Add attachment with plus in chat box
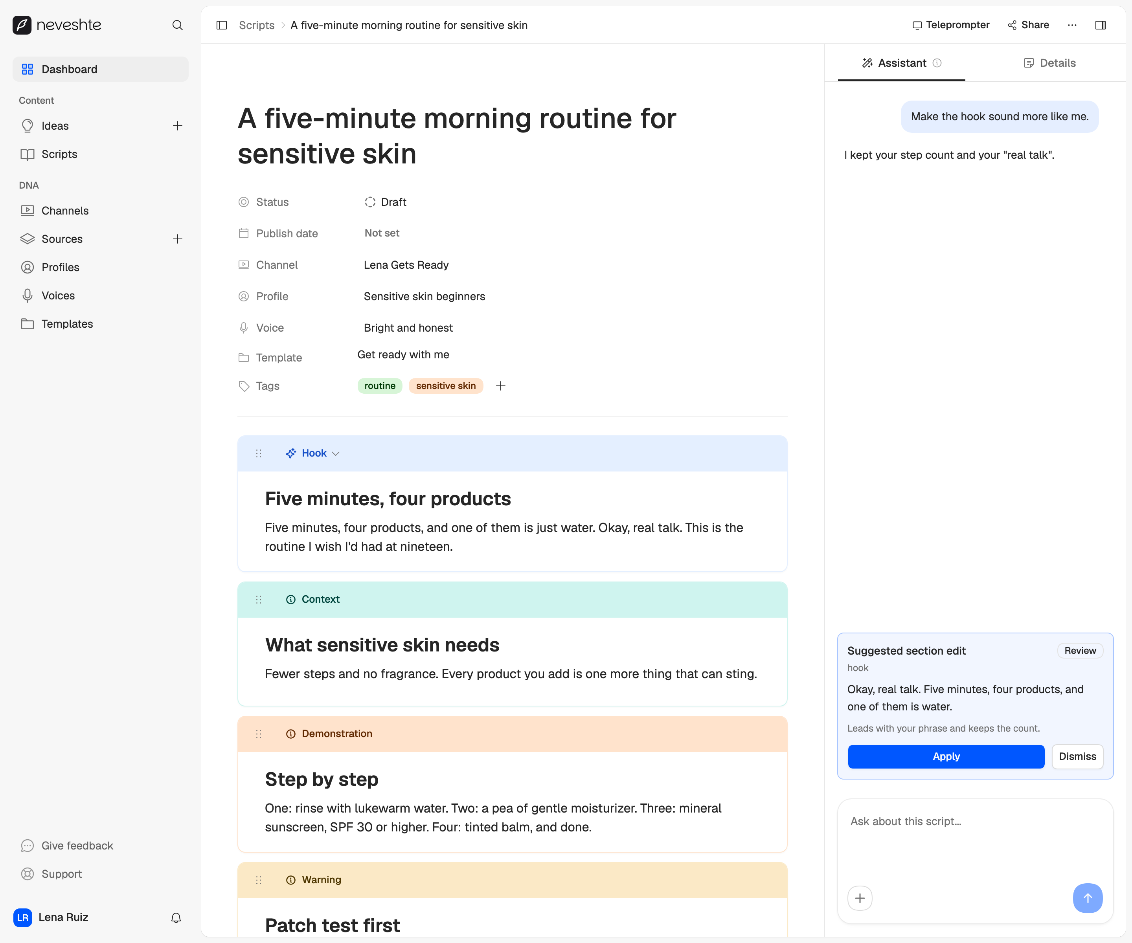The image size is (1132, 943). coord(860,898)
